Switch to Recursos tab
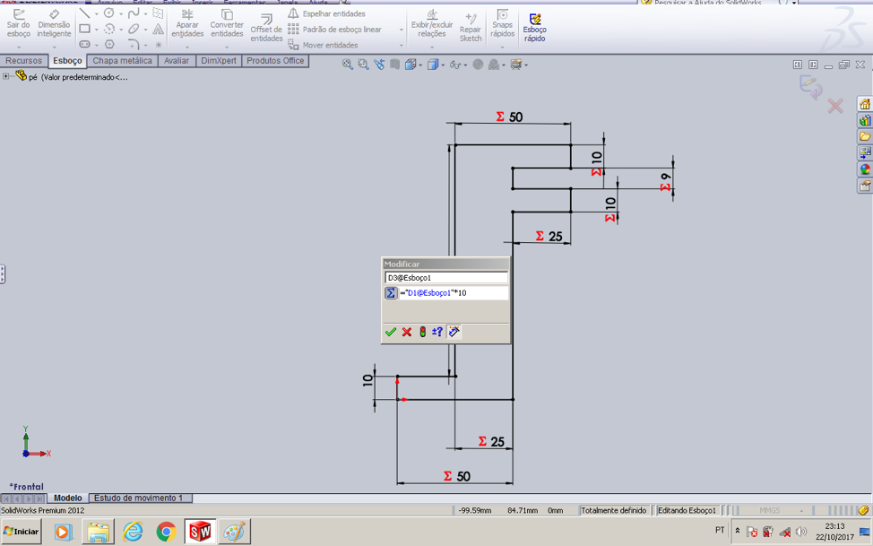873x546 pixels. [x=24, y=61]
